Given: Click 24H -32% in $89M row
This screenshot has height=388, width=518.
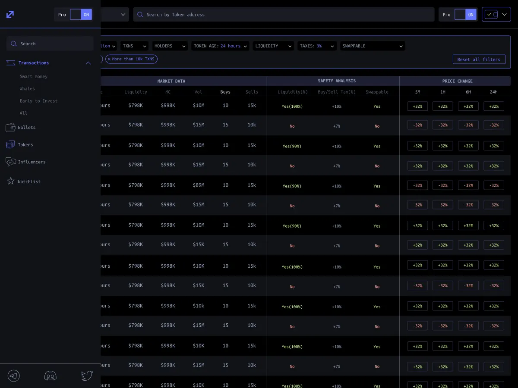Looking at the screenshot, I should coord(494,185).
